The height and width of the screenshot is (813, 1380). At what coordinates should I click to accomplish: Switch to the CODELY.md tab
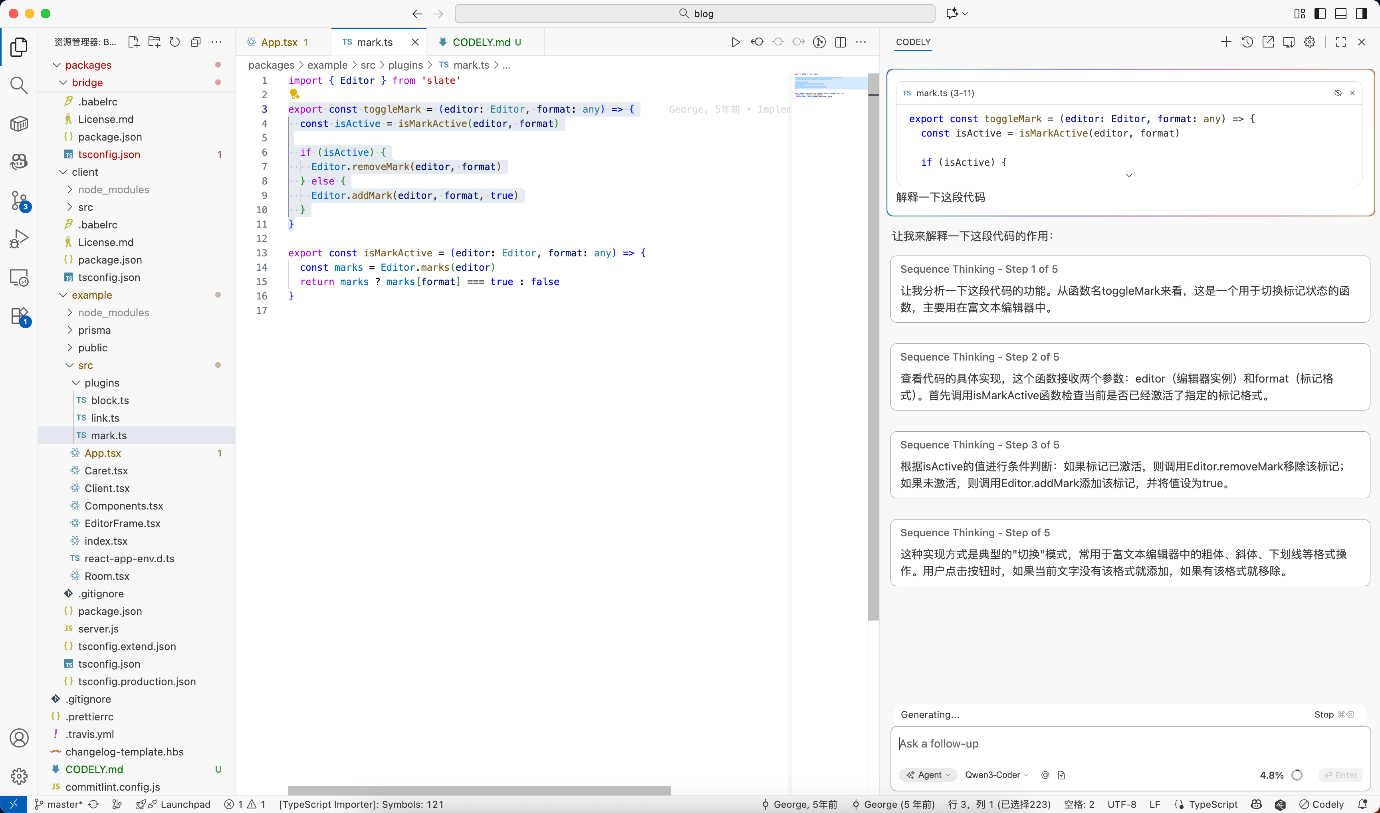tap(480, 42)
